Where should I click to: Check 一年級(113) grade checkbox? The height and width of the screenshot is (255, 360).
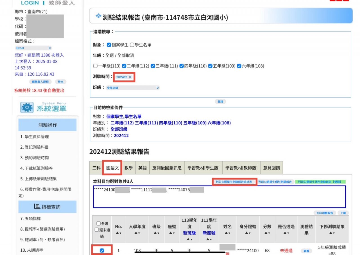[96, 66]
